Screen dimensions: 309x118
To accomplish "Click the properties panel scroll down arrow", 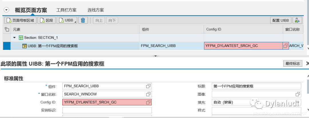I will pyautogui.click(x=308, y=110).
